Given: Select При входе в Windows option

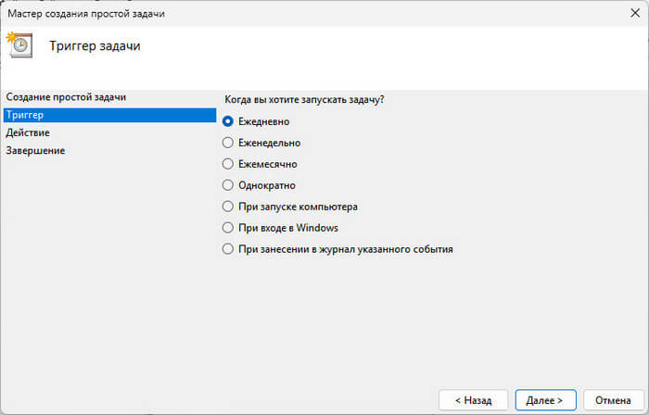Looking at the screenshot, I should point(228,228).
